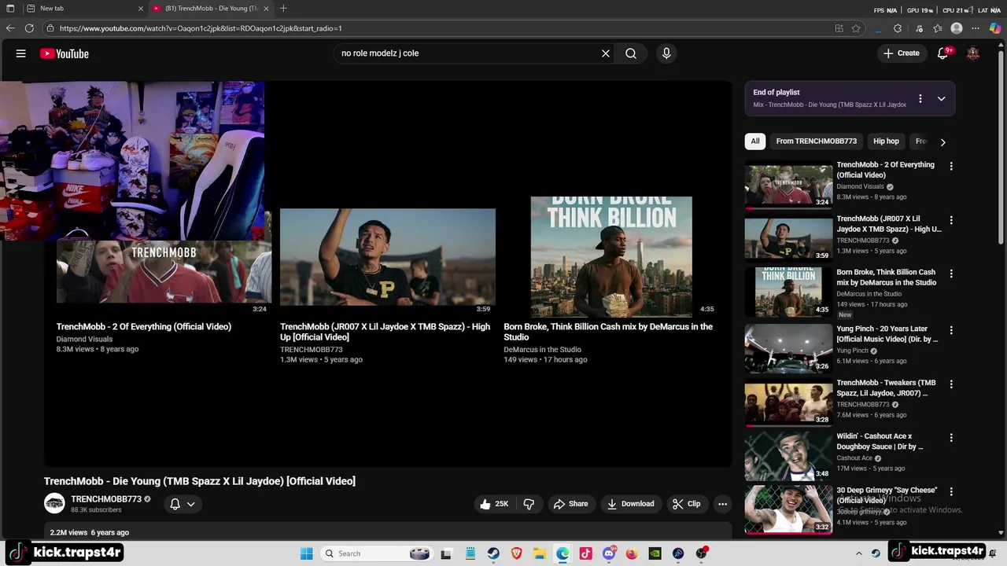Open 30 Deep Grimeyy Say Cheese sidebar title

click(x=885, y=496)
